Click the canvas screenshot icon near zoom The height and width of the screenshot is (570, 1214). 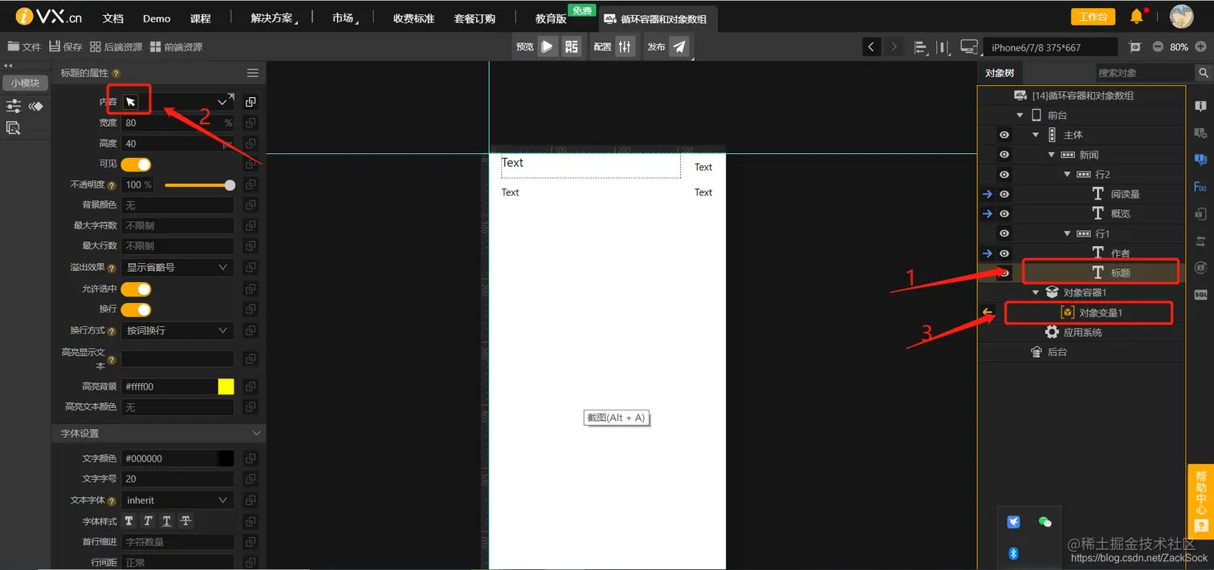pyautogui.click(x=1135, y=46)
